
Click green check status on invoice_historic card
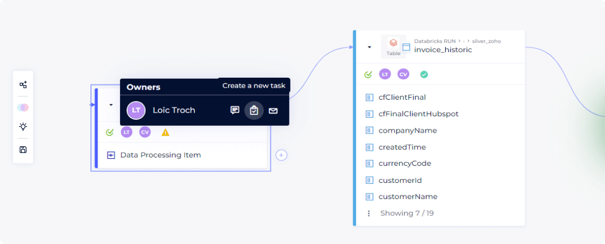pos(368,75)
